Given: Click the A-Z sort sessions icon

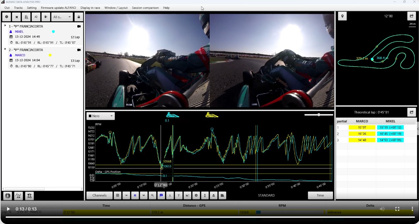Looking at the screenshot, I should (36, 17).
